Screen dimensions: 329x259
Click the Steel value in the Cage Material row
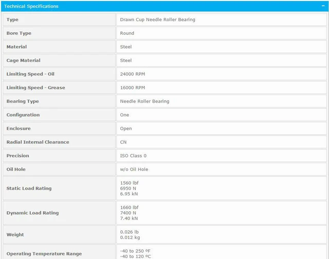[x=126, y=61]
